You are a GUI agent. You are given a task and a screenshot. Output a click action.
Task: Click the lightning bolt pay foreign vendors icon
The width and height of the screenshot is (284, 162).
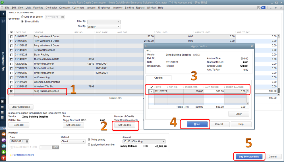(11, 155)
